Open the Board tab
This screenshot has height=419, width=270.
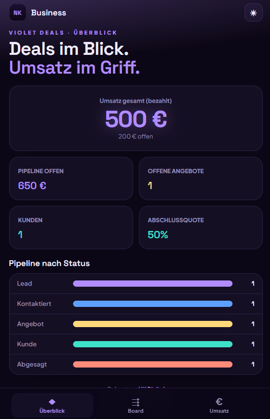point(135,406)
